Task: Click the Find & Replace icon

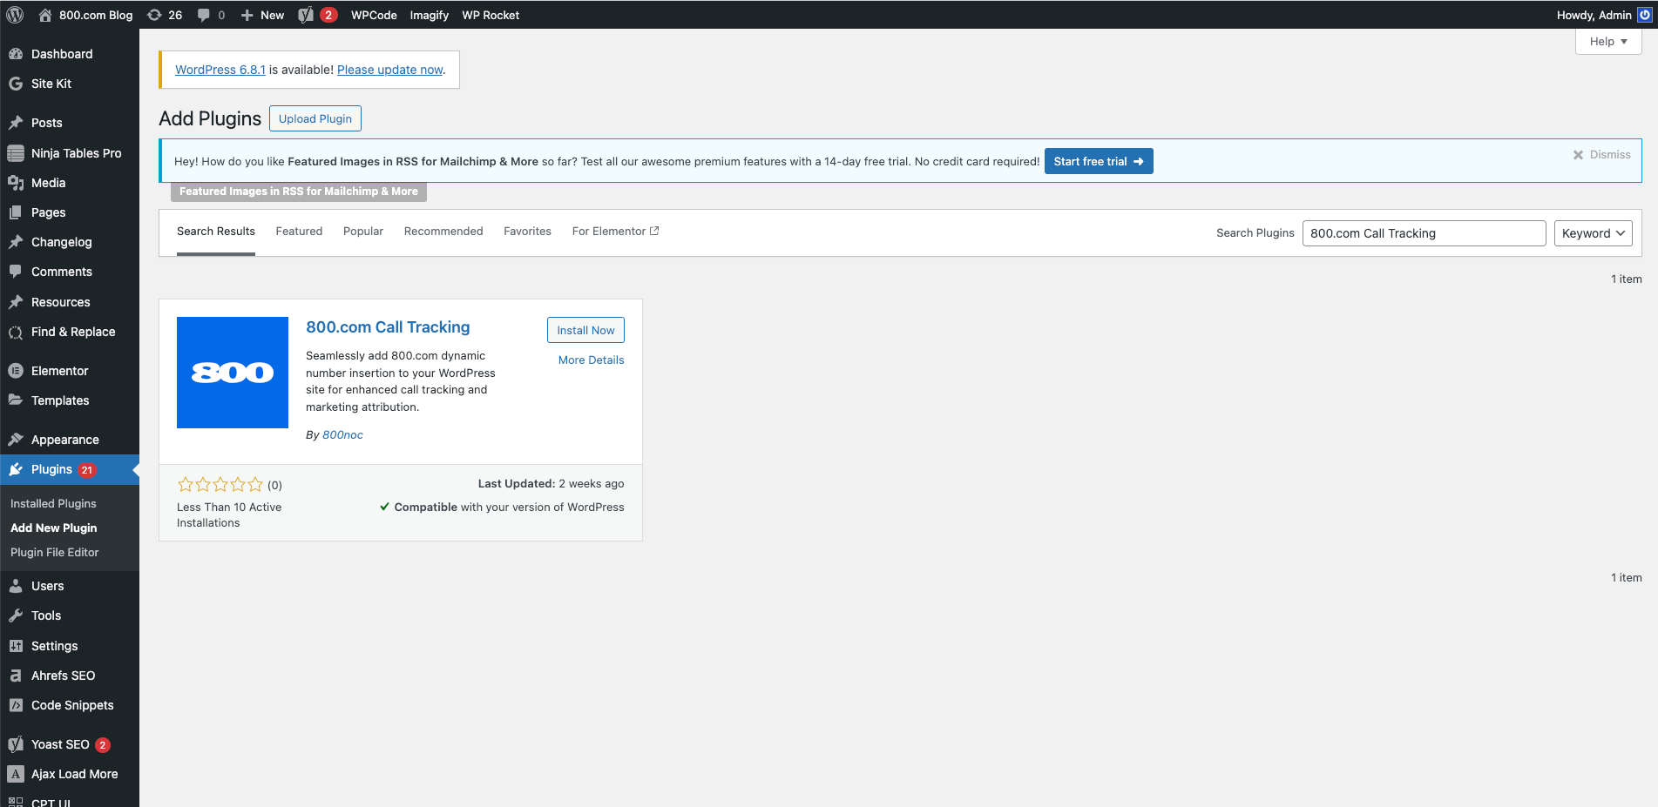Action: point(16,332)
